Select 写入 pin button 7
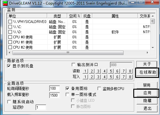 pyautogui.click(x=124, y=77)
